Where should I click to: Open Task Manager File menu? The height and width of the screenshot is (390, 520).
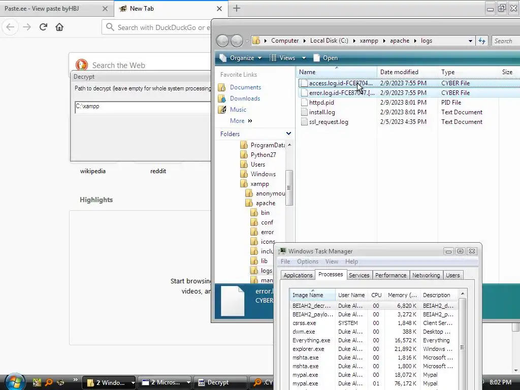tap(285, 262)
